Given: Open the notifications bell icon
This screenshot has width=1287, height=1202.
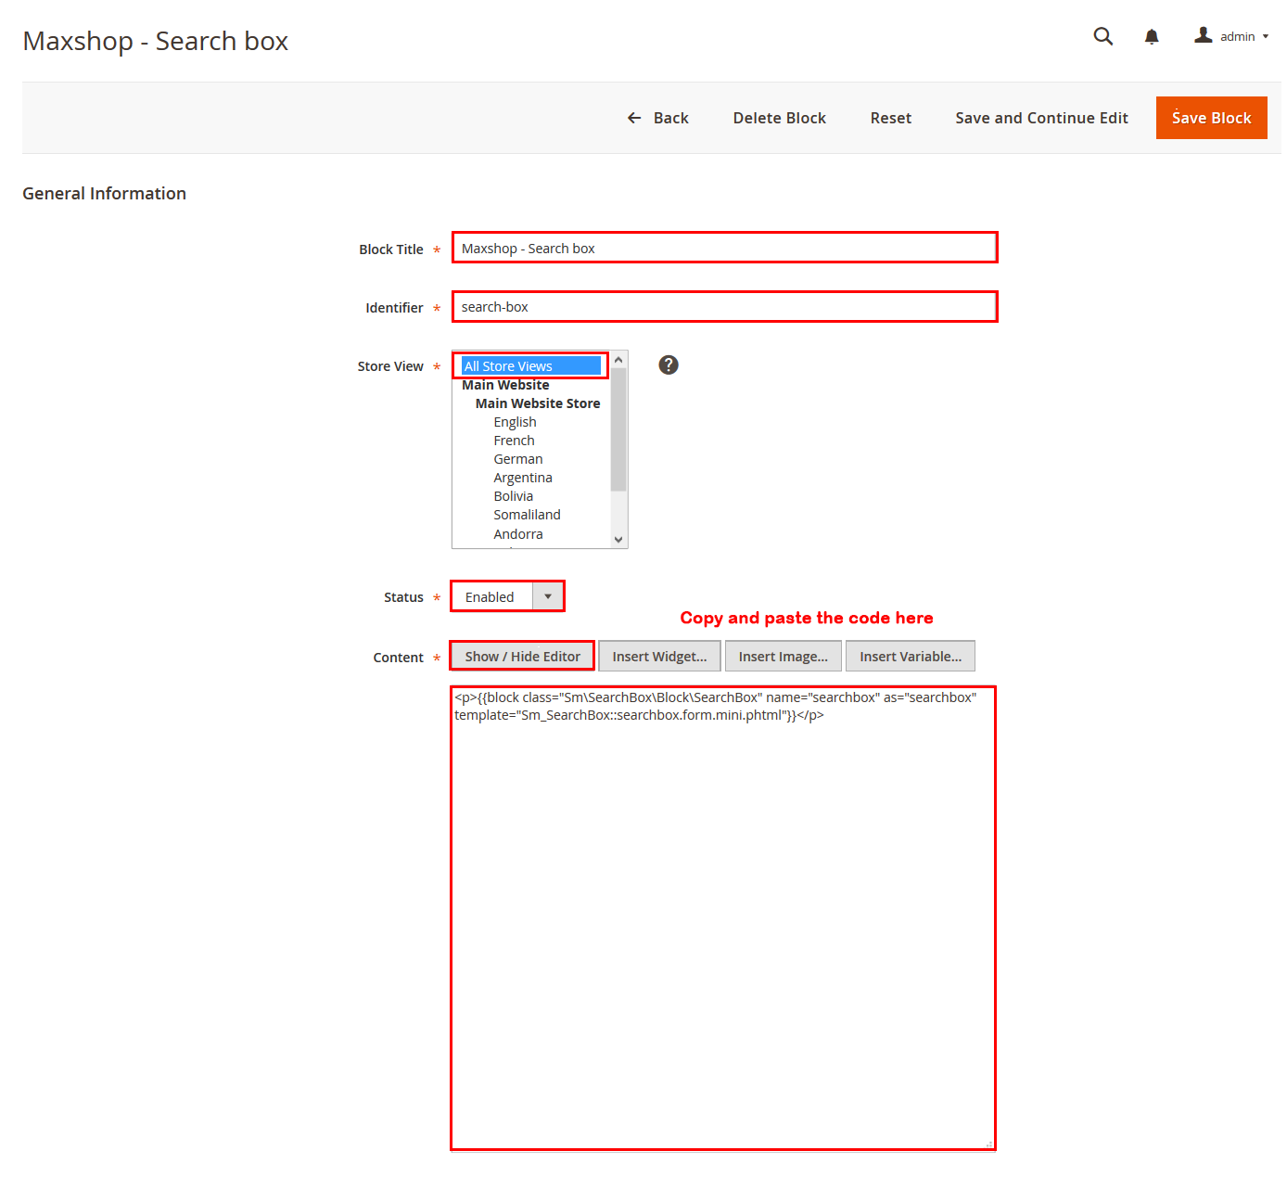Looking at the screenshot, I should (1152, 36).
